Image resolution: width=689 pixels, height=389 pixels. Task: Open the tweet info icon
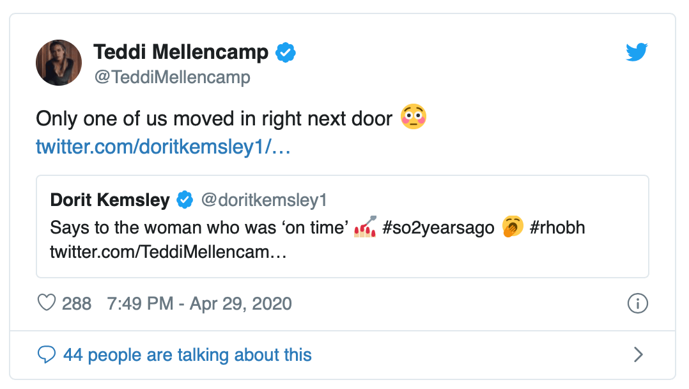pyautogui.click(x=638, y=303)
